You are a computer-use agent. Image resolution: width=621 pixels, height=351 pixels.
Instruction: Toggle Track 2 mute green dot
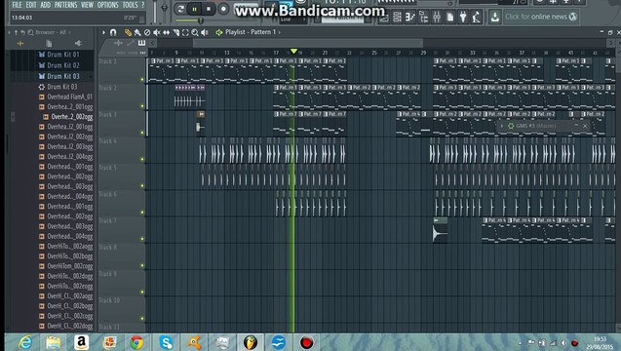click(x=142, y=106)
